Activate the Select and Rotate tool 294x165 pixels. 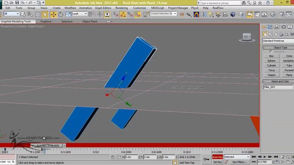(61, 14)
